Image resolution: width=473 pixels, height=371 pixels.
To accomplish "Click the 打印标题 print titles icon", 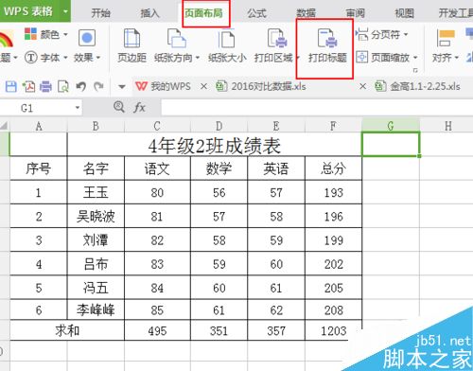I will [x=327, y=38].
